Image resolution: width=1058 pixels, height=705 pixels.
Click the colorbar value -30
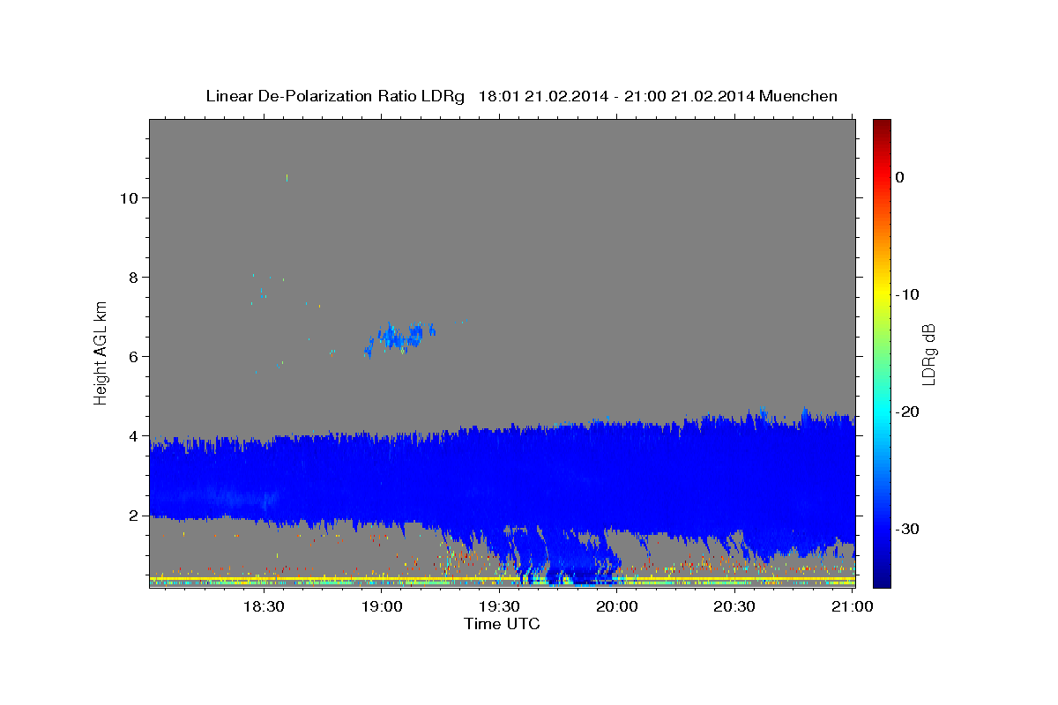click(x=907, y=529)
